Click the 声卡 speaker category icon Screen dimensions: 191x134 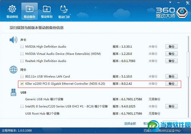pyautogui.click(x=13, y=40)
